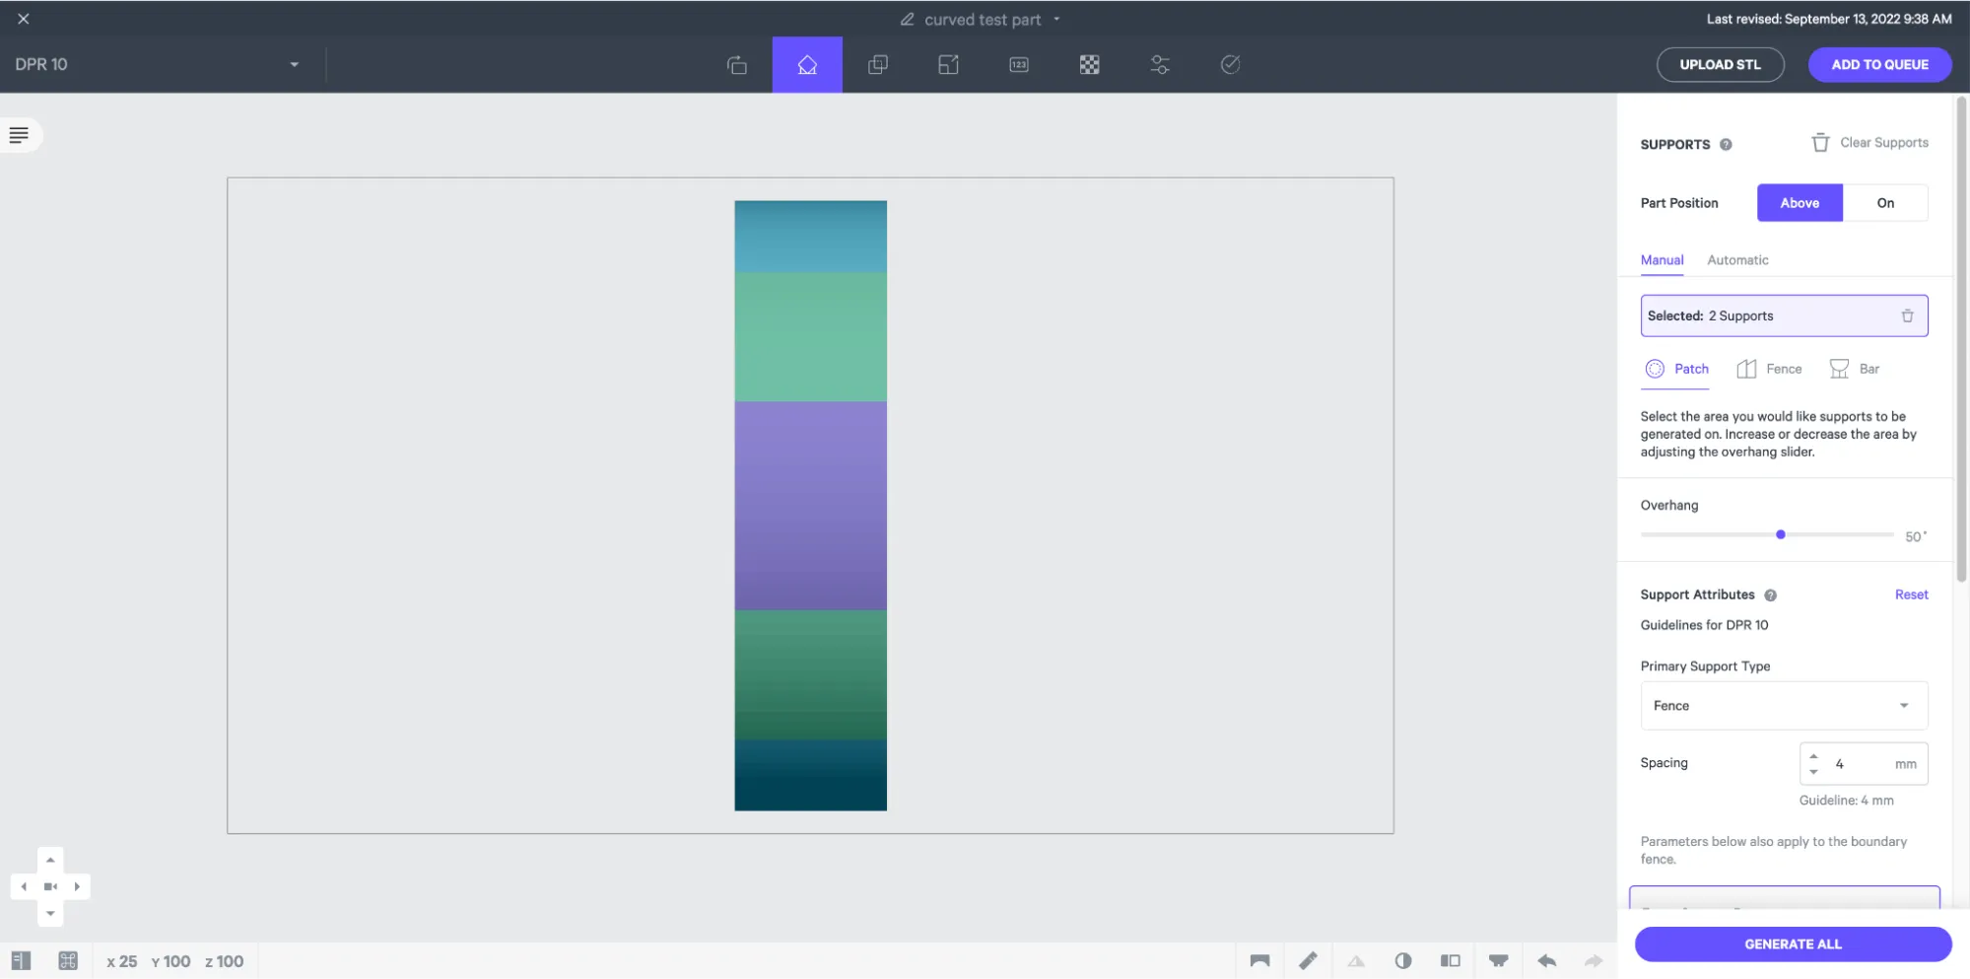Click the GENERATE ALL button
This screenshot has height=979, width=1970.
tap(1793, 944)
